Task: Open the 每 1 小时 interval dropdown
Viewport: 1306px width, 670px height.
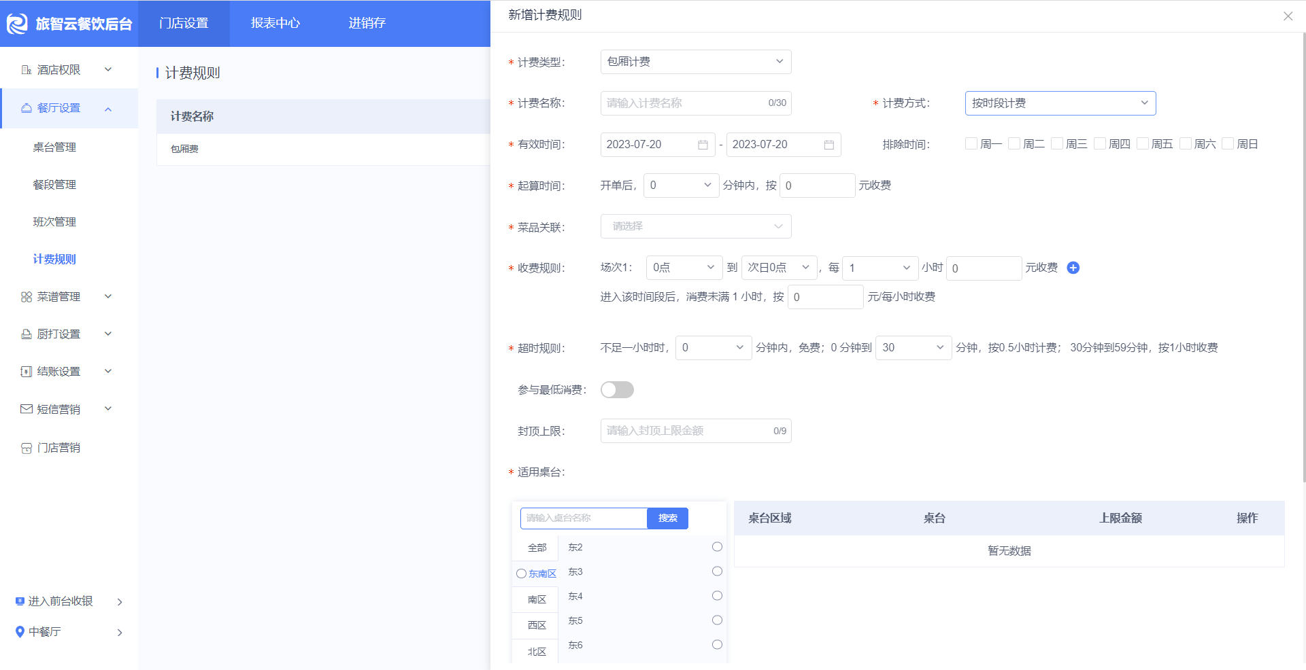Action: tap(880, 268)
